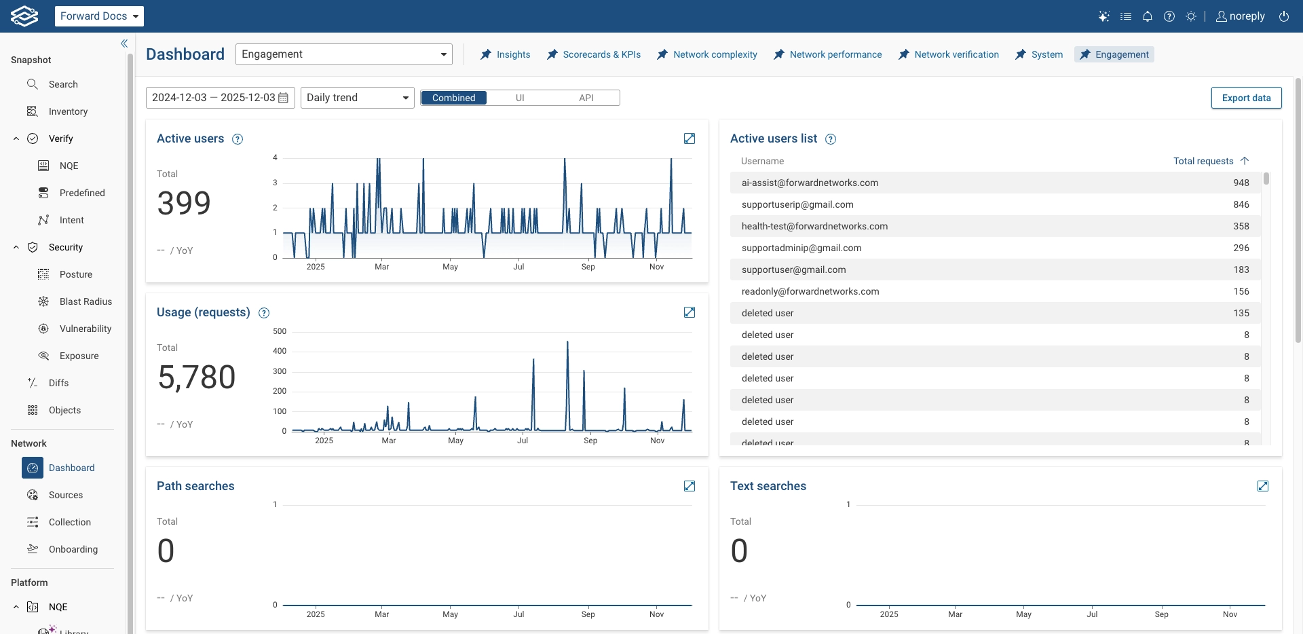Screen dimensions: 1303x634
Task: Select the Blast Radius security icon
Action: (x=43, y=301)
